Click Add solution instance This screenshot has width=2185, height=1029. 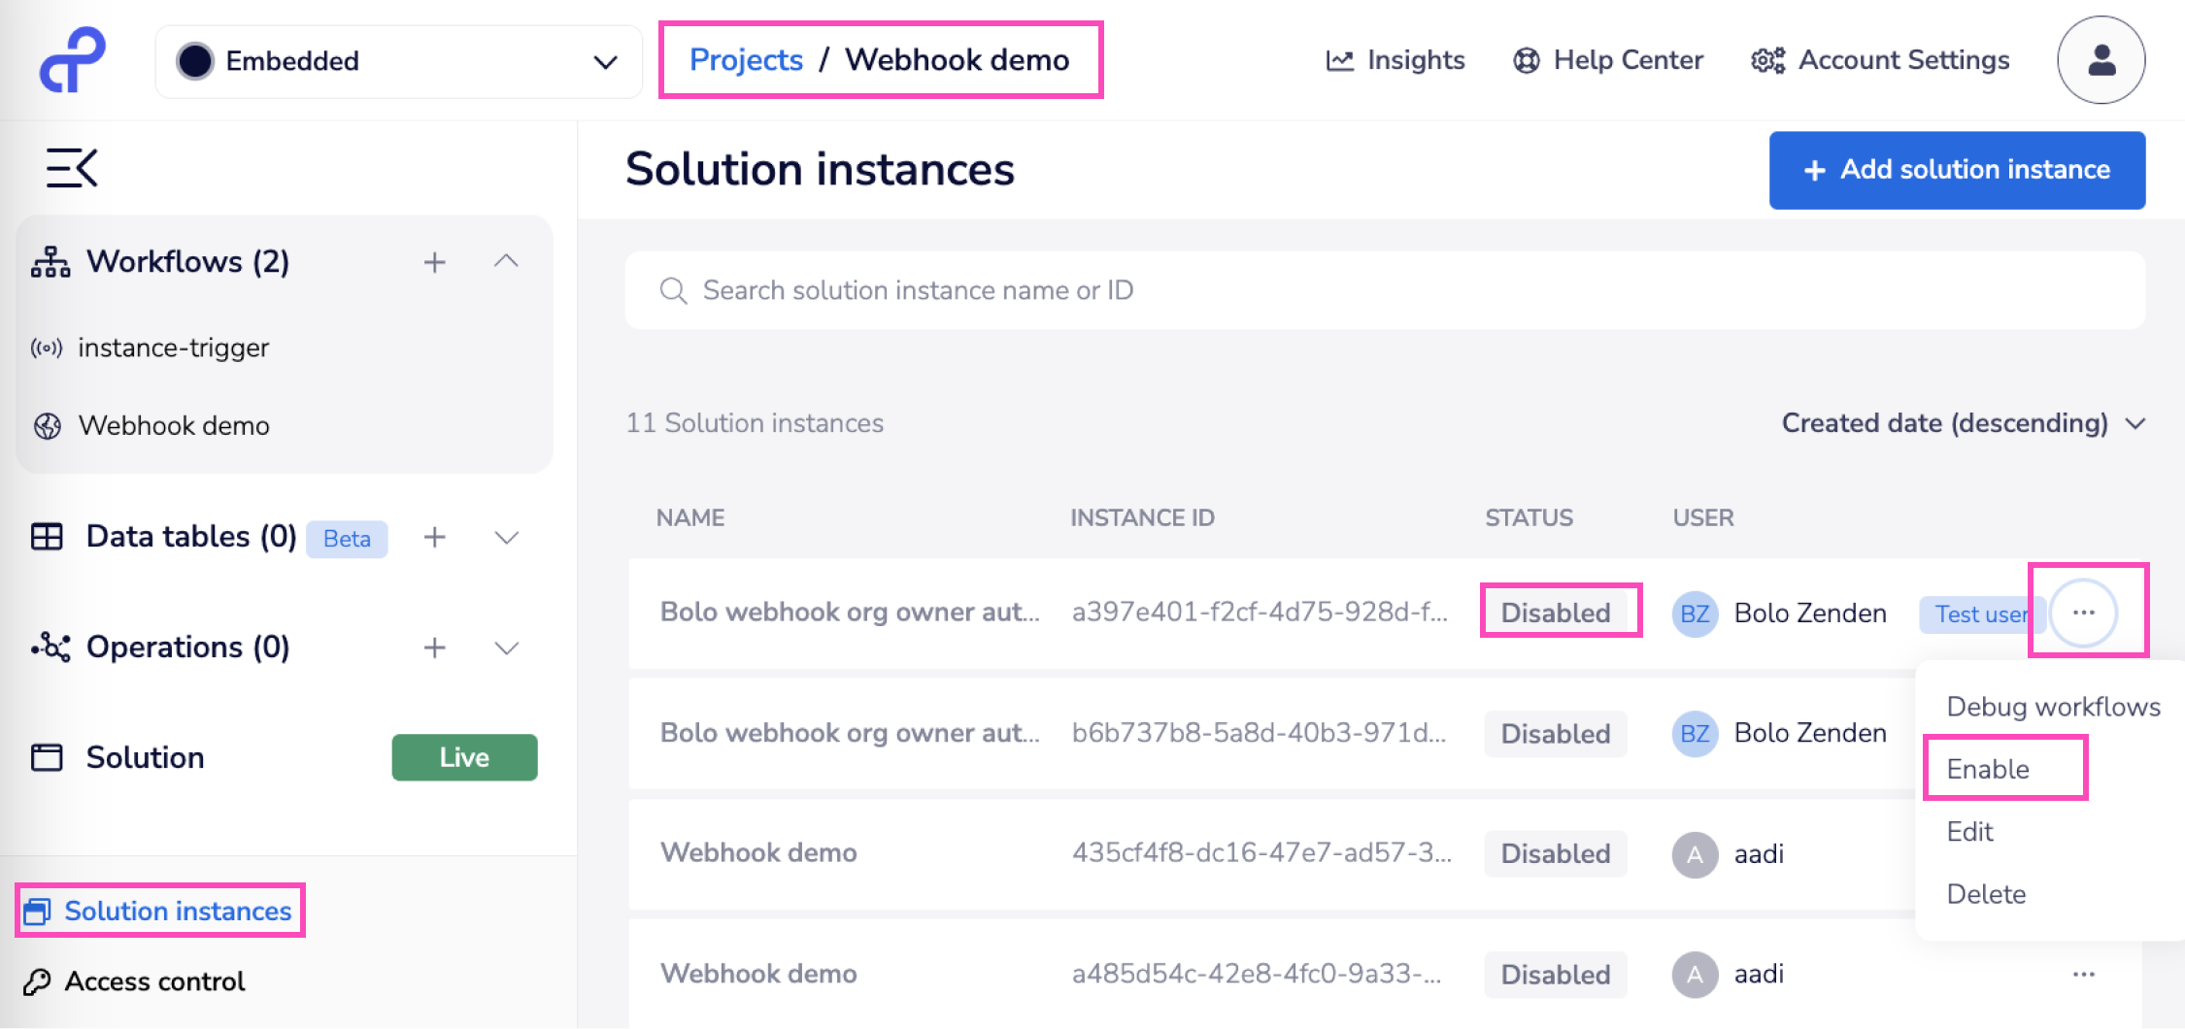(1957, 170)
